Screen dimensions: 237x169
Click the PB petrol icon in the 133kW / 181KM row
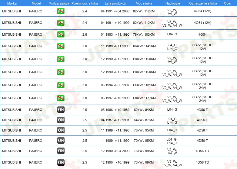click(61, 85)
